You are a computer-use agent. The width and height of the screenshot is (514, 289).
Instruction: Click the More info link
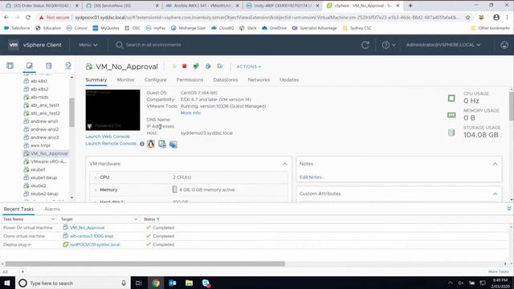190,113
